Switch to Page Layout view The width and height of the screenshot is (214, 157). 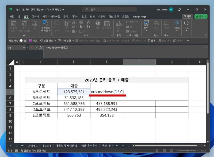(x=164, y=151)
